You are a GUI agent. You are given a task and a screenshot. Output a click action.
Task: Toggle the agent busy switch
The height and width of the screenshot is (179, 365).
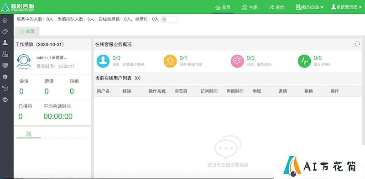tap(169, 19)
